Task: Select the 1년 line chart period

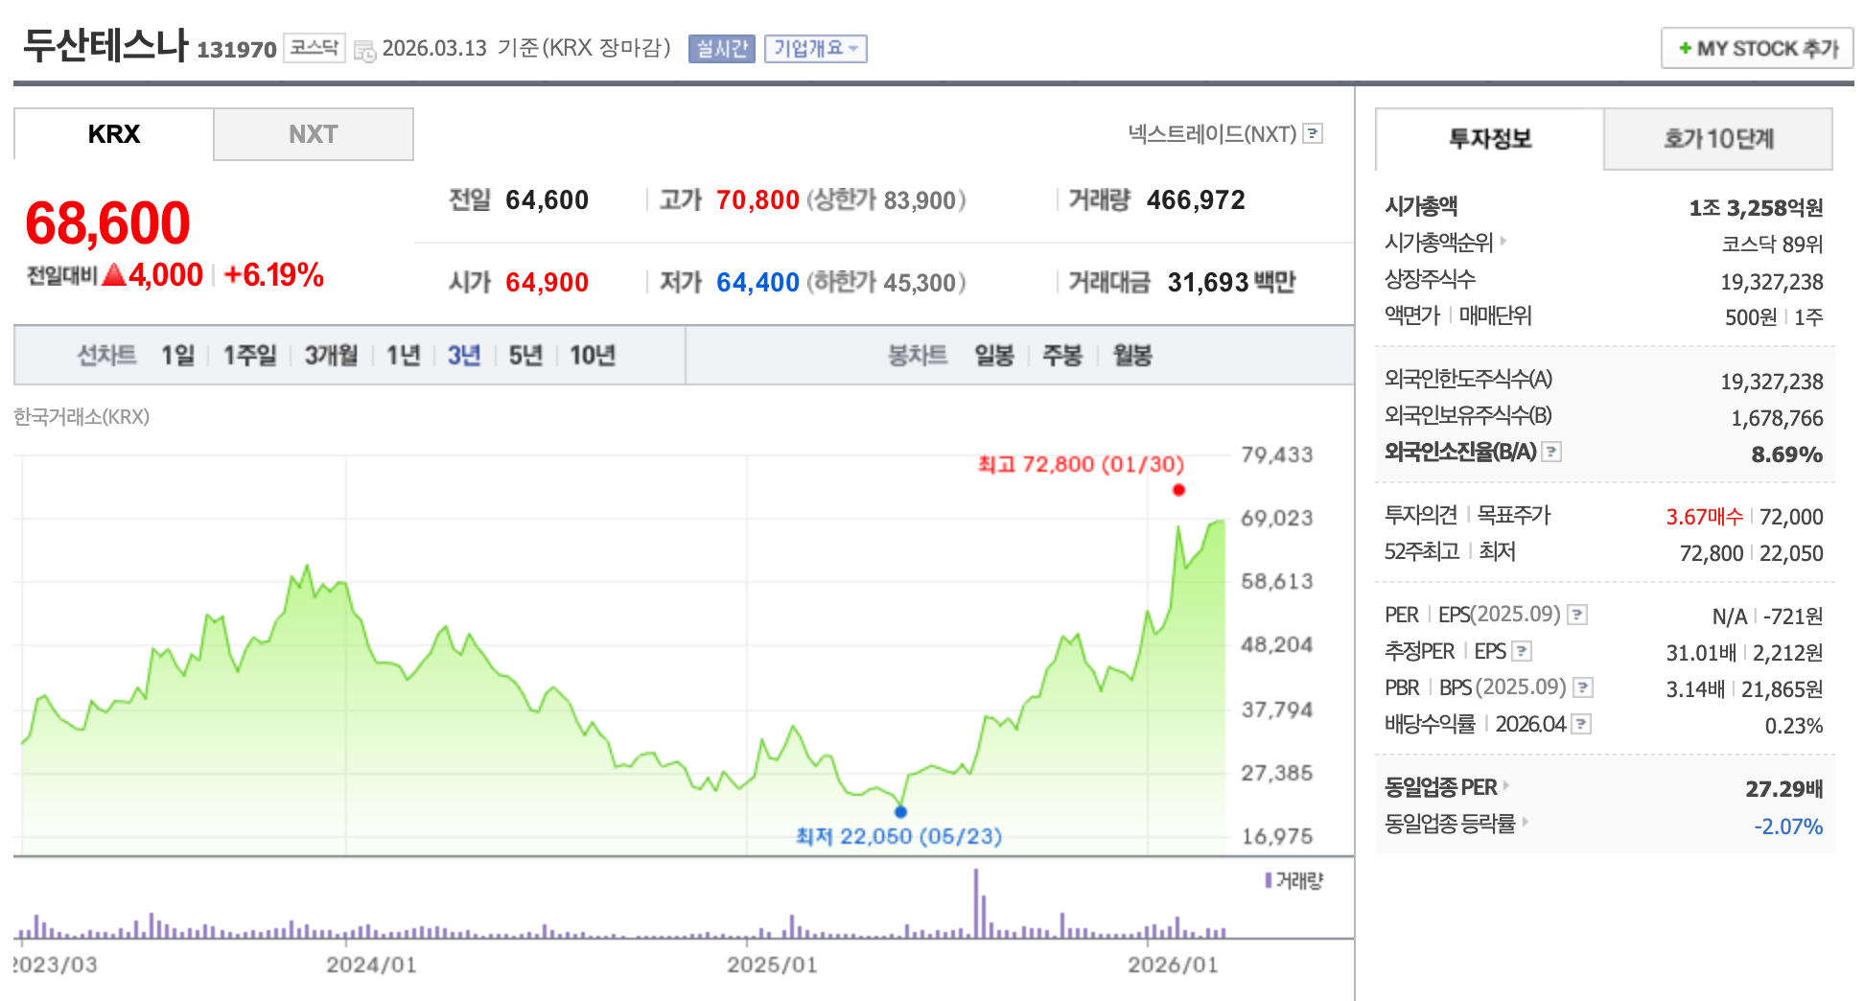Action: tap(404, 356)
